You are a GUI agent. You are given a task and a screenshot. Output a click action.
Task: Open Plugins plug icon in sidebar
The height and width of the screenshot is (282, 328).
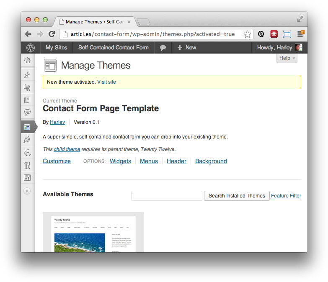click(x=27, y=140)
